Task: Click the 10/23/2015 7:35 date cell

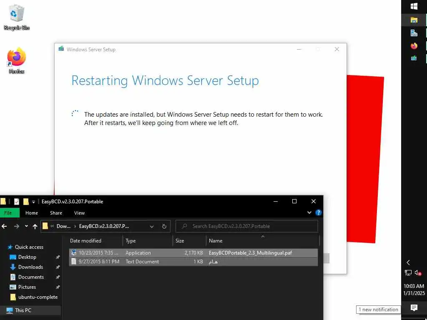Action: click(98, 253)
